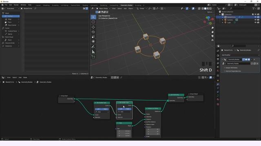Viewport: 261px width, 146px height.
Task: Open Tool properties tab icon
Action: pyautogui.click(x=218, y=51)
